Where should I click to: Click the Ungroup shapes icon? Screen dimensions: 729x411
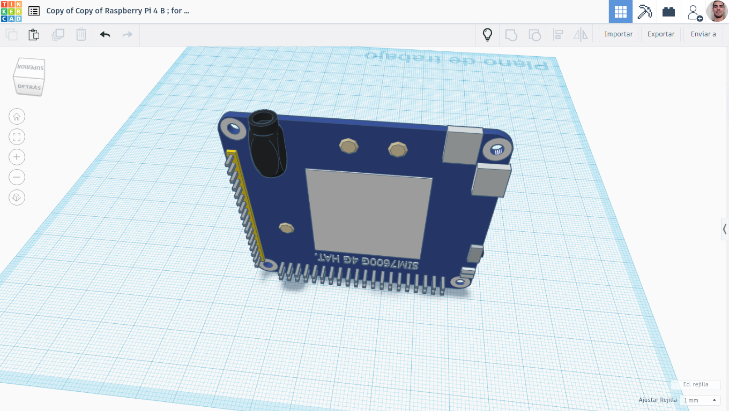click(x=534, y=35)
